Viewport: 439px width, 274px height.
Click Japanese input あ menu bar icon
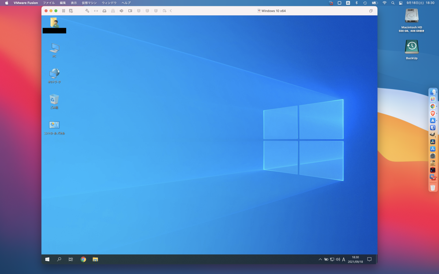click(x=348, y=3)
